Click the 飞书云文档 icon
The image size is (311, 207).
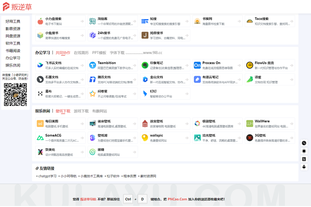tap(40, 65)
